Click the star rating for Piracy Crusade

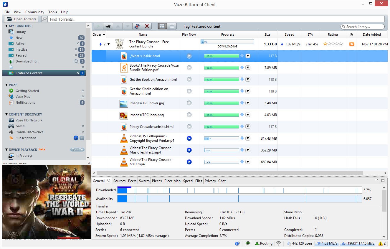click(333, 44)
